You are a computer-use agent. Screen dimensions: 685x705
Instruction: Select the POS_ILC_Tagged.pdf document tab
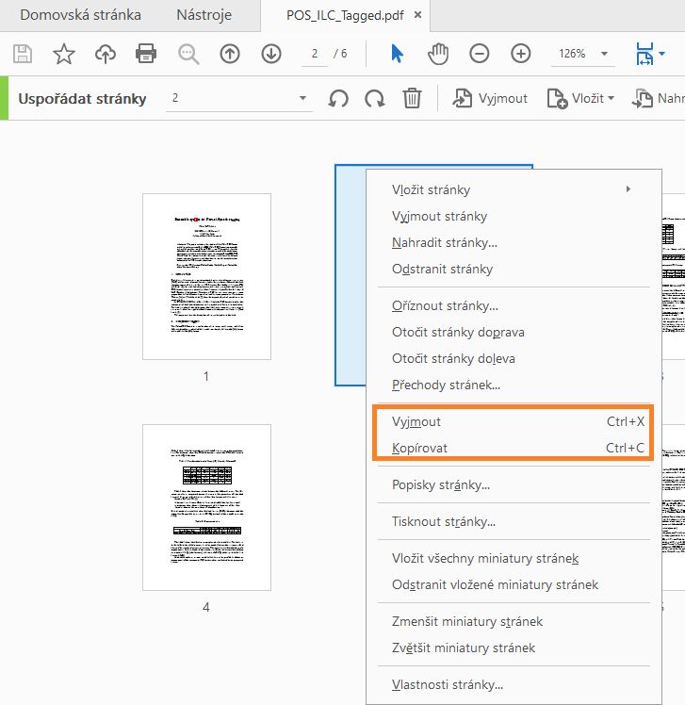click(345, 16)
